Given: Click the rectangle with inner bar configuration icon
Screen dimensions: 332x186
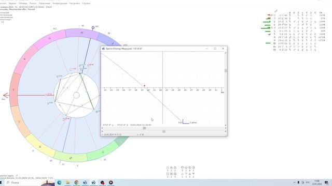Looking at the screenshot, I should click(175, 174).
